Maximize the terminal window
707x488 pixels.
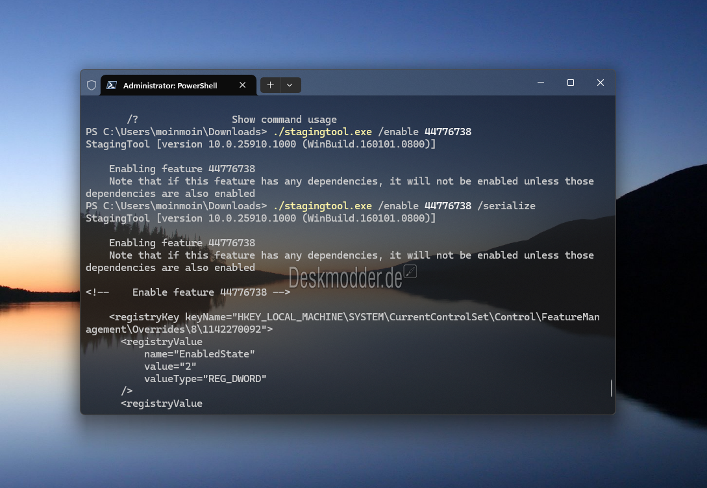[571, 83]
